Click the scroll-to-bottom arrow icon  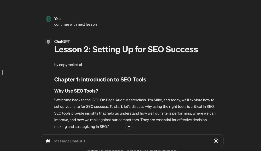(x=129, y=126)
